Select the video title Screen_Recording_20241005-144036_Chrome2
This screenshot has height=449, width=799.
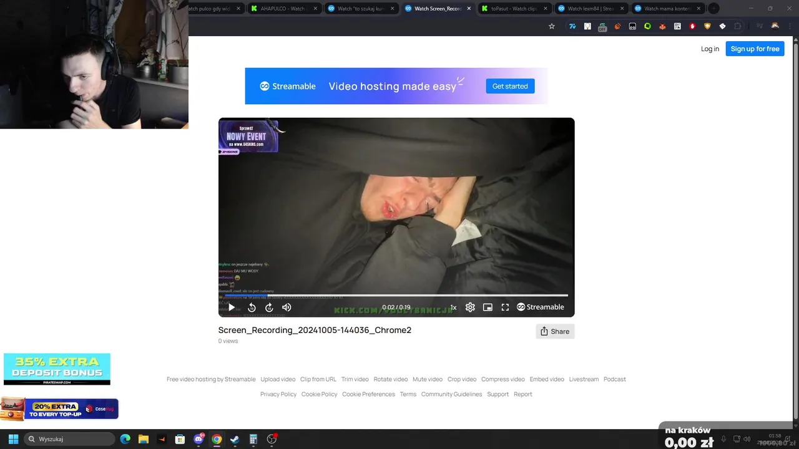[x=315, y=330]
